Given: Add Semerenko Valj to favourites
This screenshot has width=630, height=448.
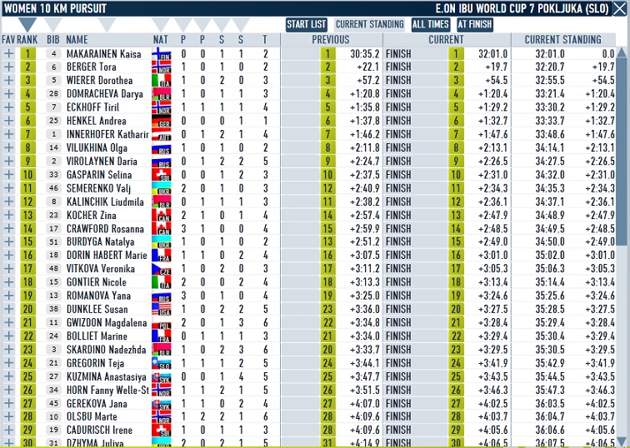Looking at the screenshot, I should pyautogui.click(x=8, y=188).
